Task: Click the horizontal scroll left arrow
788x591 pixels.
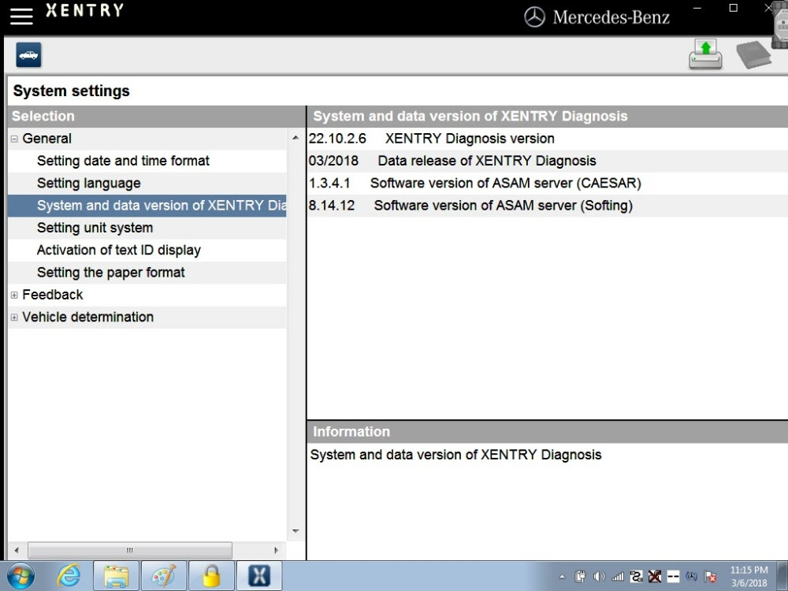Action: click(x=17, y=550)
